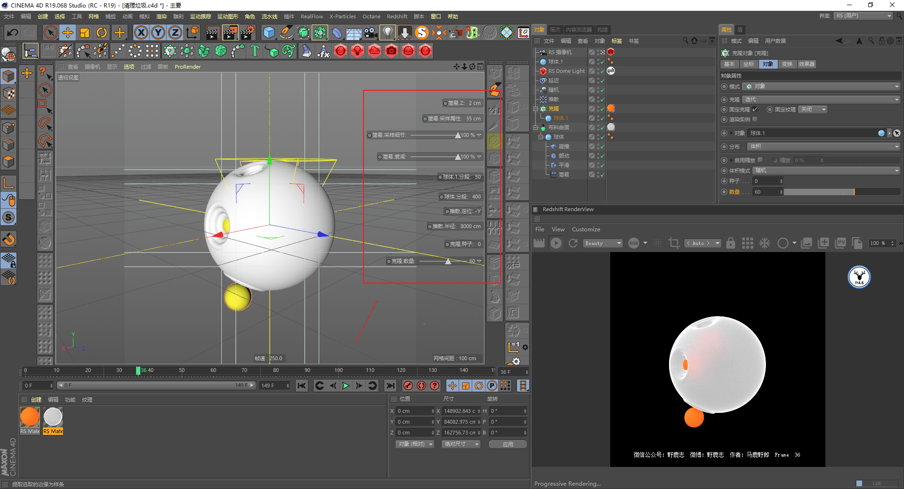Select the Rotate tool in top toolbar
This screenshot has height=489, width=904.
pos(101,32)
